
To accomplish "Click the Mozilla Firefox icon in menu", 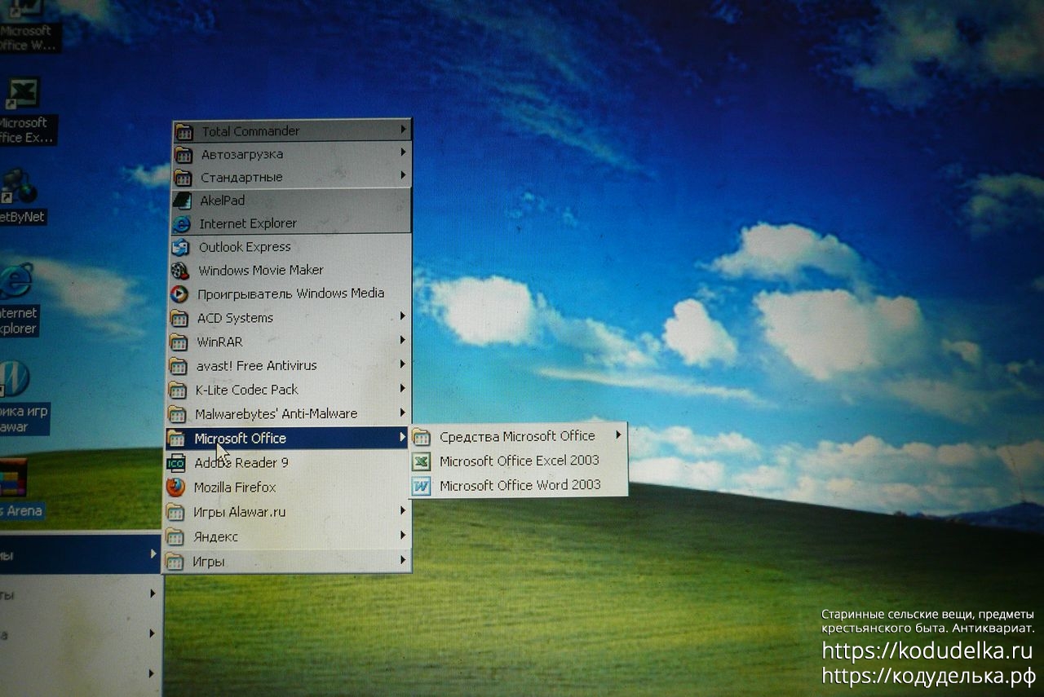I will pyautogui.click(x=175, y=487).
